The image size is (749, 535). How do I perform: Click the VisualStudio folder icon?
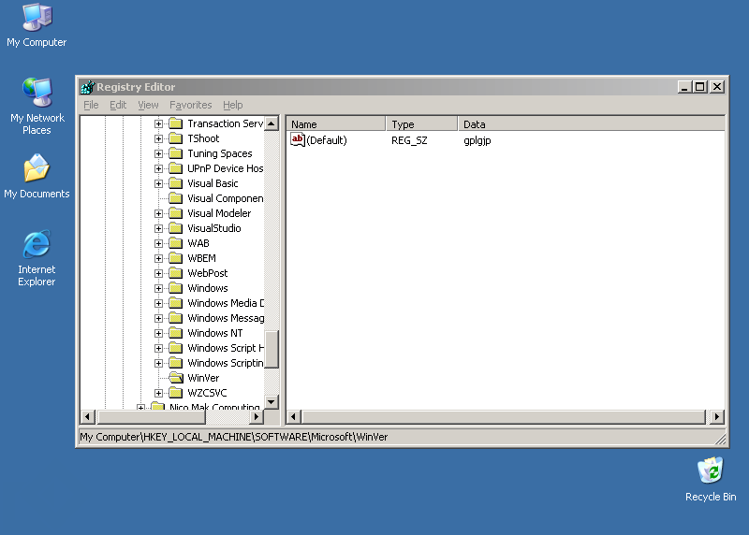pyautogui.click(x=176, y=228)
